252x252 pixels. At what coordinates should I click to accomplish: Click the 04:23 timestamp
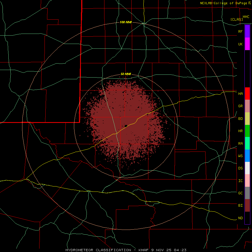point(180,250)
